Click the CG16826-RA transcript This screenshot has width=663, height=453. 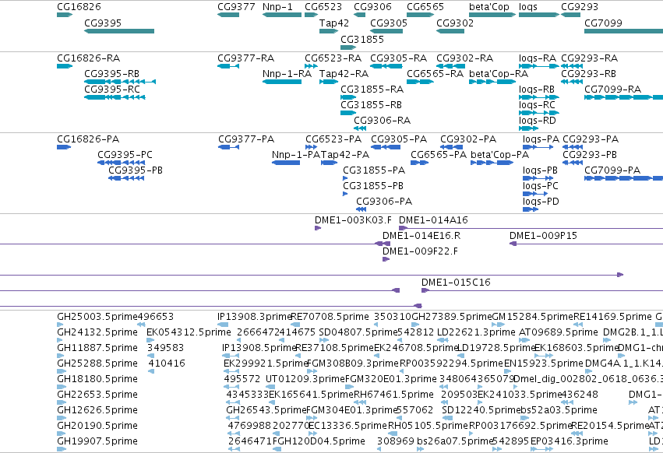pyautogui.click(x=65, y=66)
